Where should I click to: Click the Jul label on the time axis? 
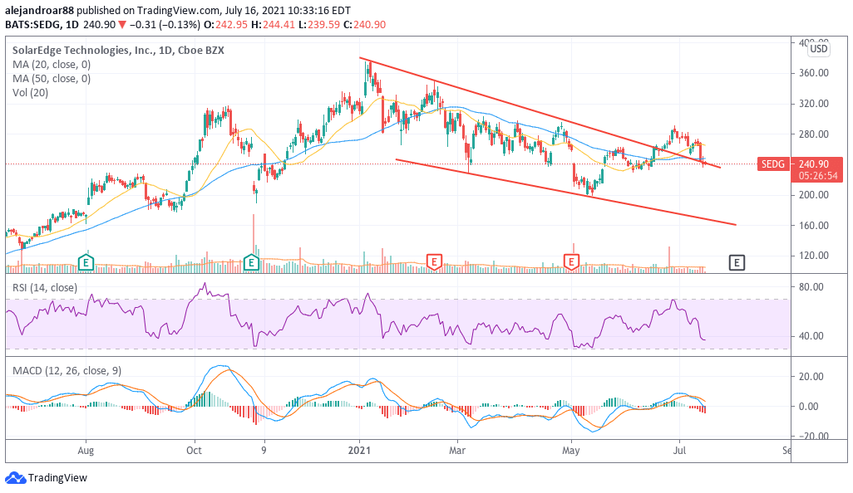coord(679,451)
